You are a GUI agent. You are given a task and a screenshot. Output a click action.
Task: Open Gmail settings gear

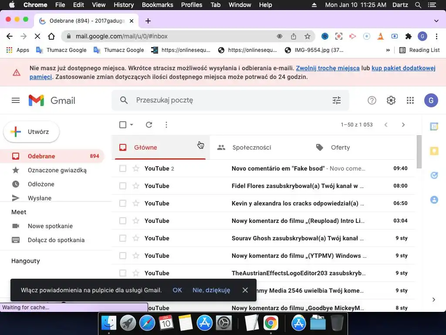click(391, 100)
